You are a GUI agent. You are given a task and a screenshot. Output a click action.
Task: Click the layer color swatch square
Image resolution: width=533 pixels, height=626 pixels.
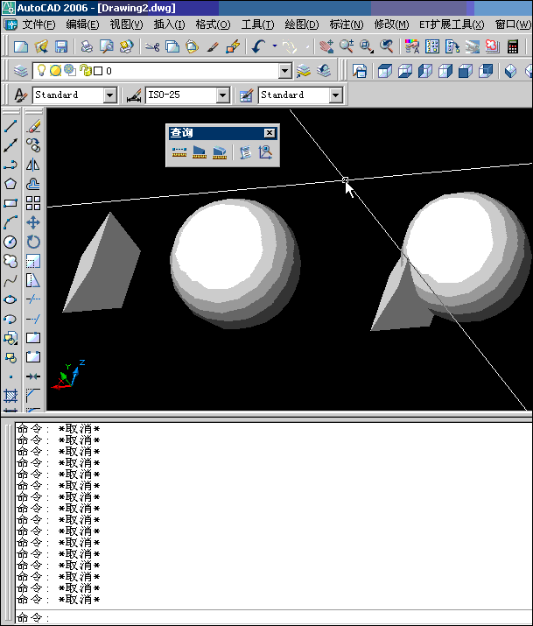[x=98, y=71]
